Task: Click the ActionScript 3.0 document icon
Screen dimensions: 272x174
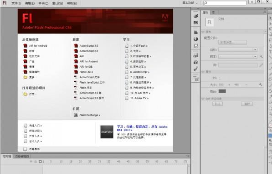Action: tap(76, 46)
